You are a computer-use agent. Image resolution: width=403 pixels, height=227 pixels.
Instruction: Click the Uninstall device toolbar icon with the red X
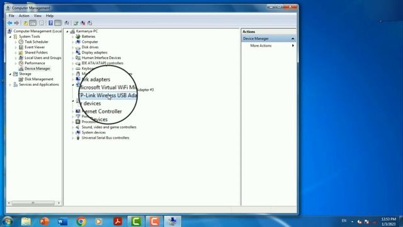(x=83, y=23)
